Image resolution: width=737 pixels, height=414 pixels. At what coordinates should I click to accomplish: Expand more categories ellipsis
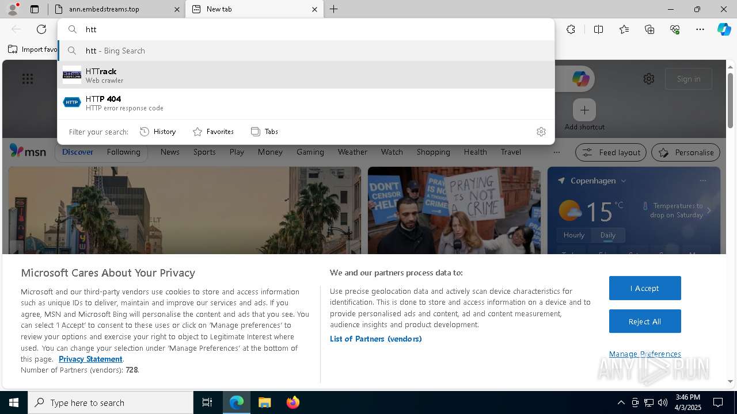pos(556,152)
